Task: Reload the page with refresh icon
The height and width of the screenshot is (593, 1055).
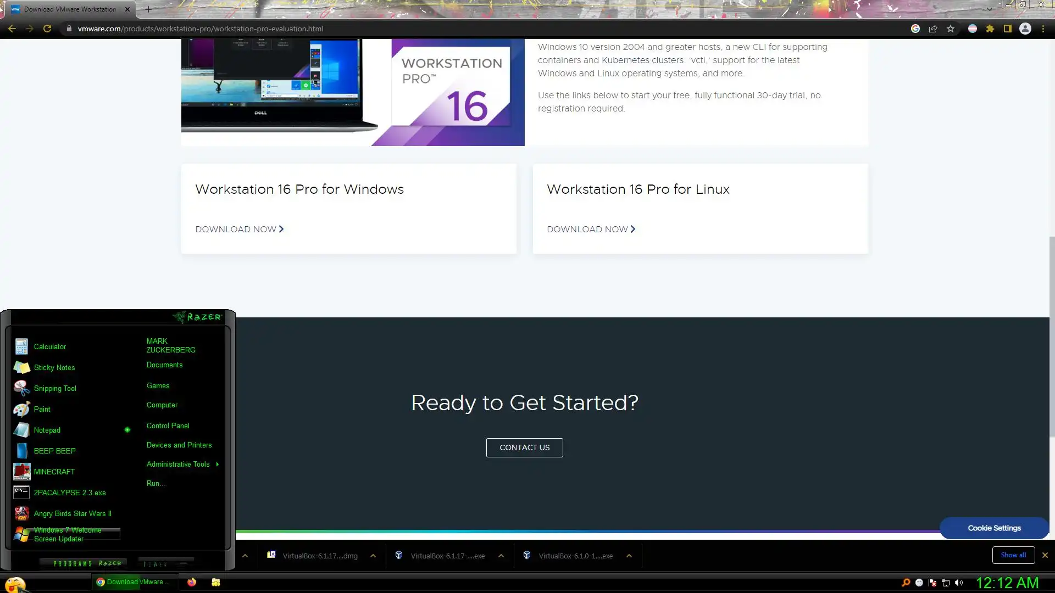Action: click(47, 29)
